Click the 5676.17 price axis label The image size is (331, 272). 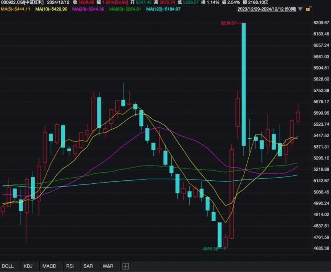pos(321,102)
